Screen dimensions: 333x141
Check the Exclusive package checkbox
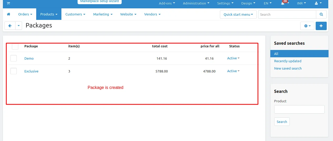[x=13, y=71]
